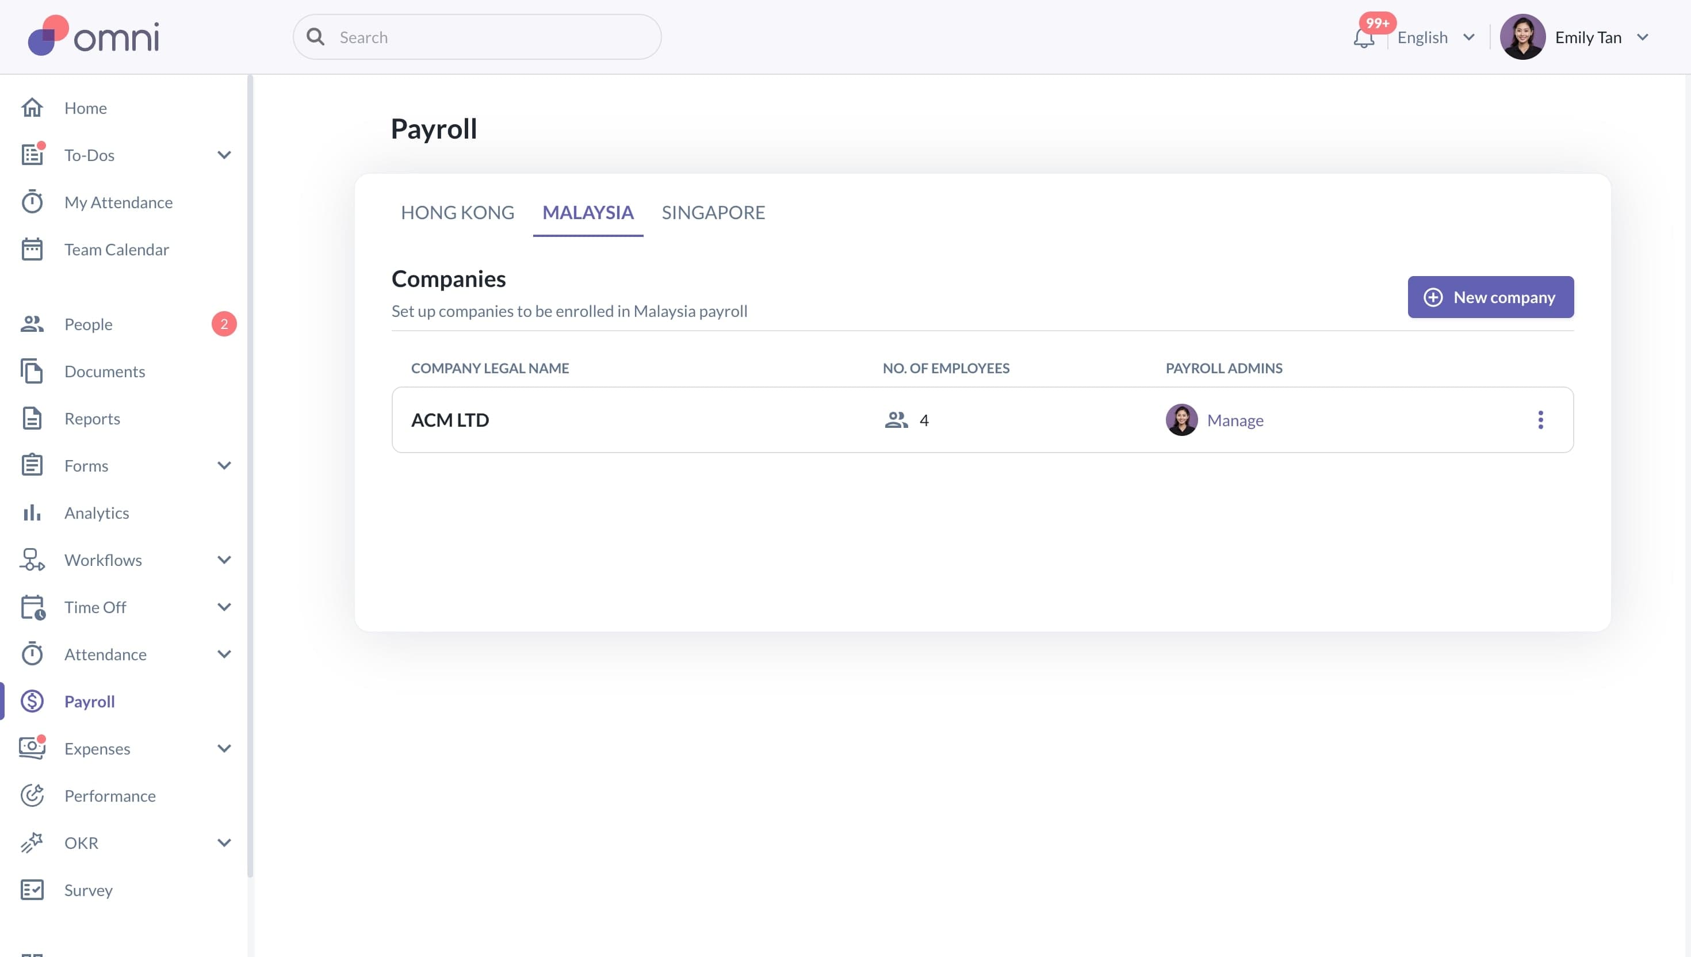Click the Forms clipboard icon

point(32,465)
